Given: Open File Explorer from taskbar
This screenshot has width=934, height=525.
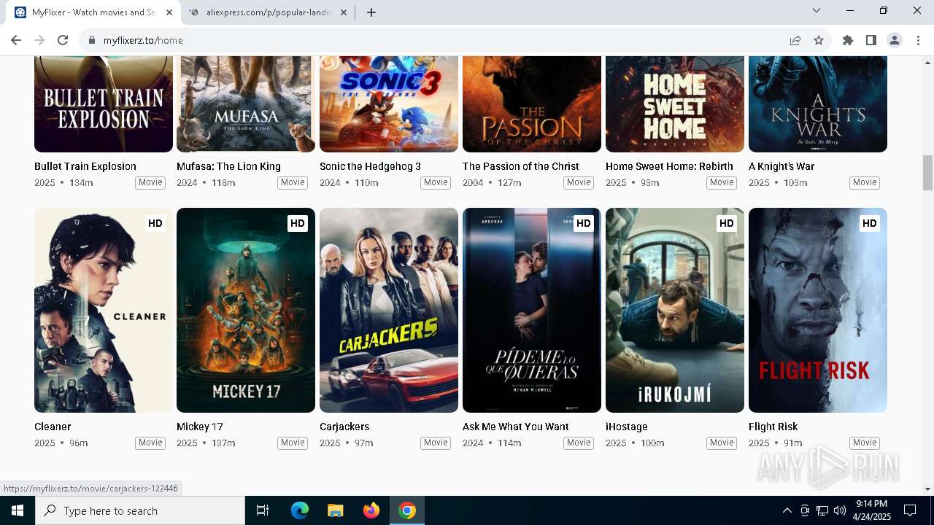Looking at the screenshot, I should [x=336, y=510].
